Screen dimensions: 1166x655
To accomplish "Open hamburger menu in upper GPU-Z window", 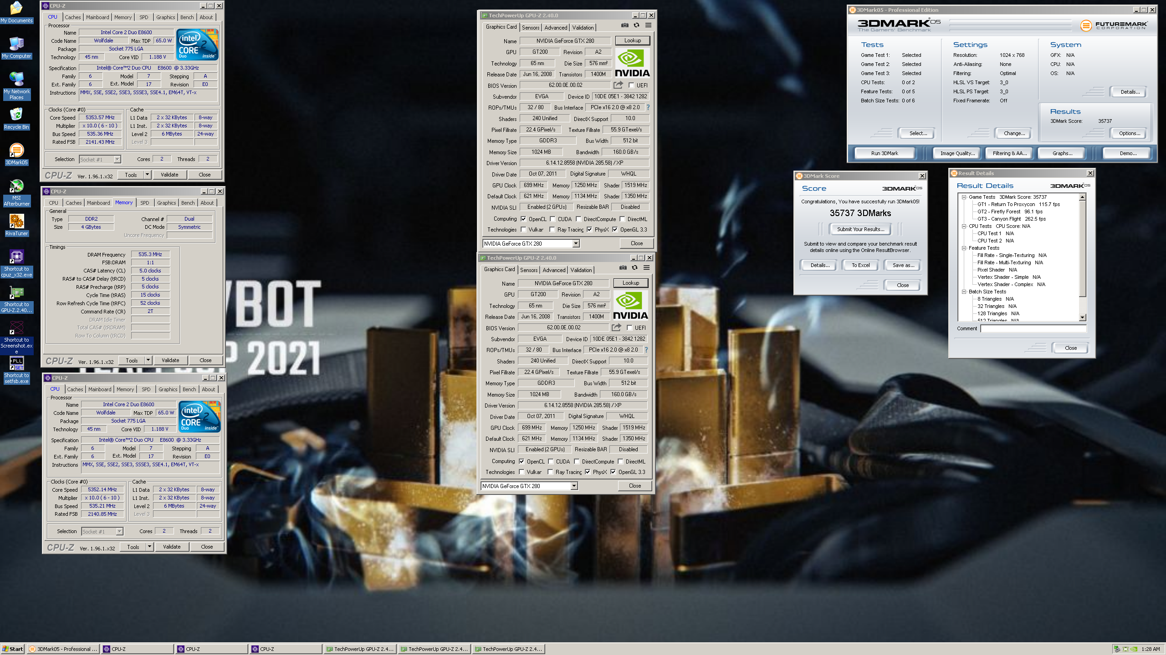I will coord(648,25).
